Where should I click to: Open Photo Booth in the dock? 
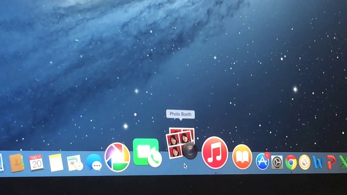pos(182,143)
